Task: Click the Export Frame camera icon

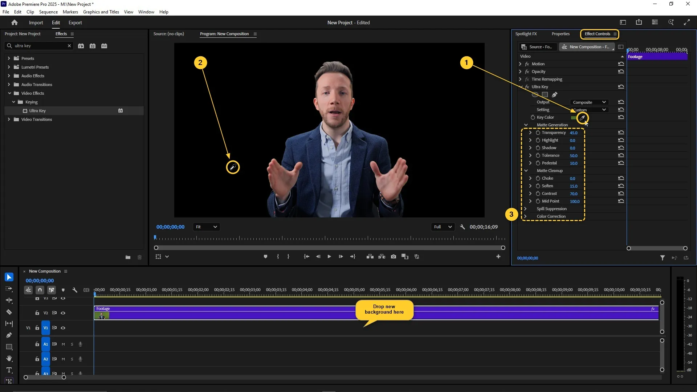Action: point(393,257)
